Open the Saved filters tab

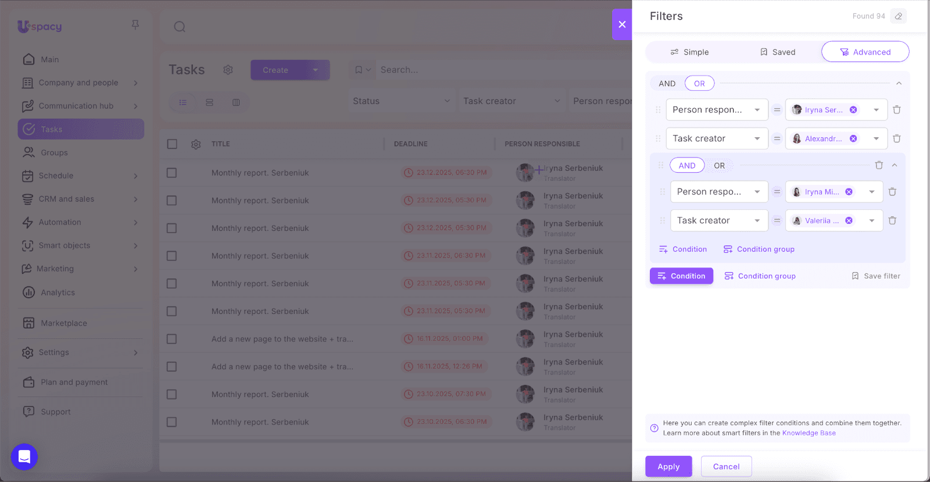778,52
